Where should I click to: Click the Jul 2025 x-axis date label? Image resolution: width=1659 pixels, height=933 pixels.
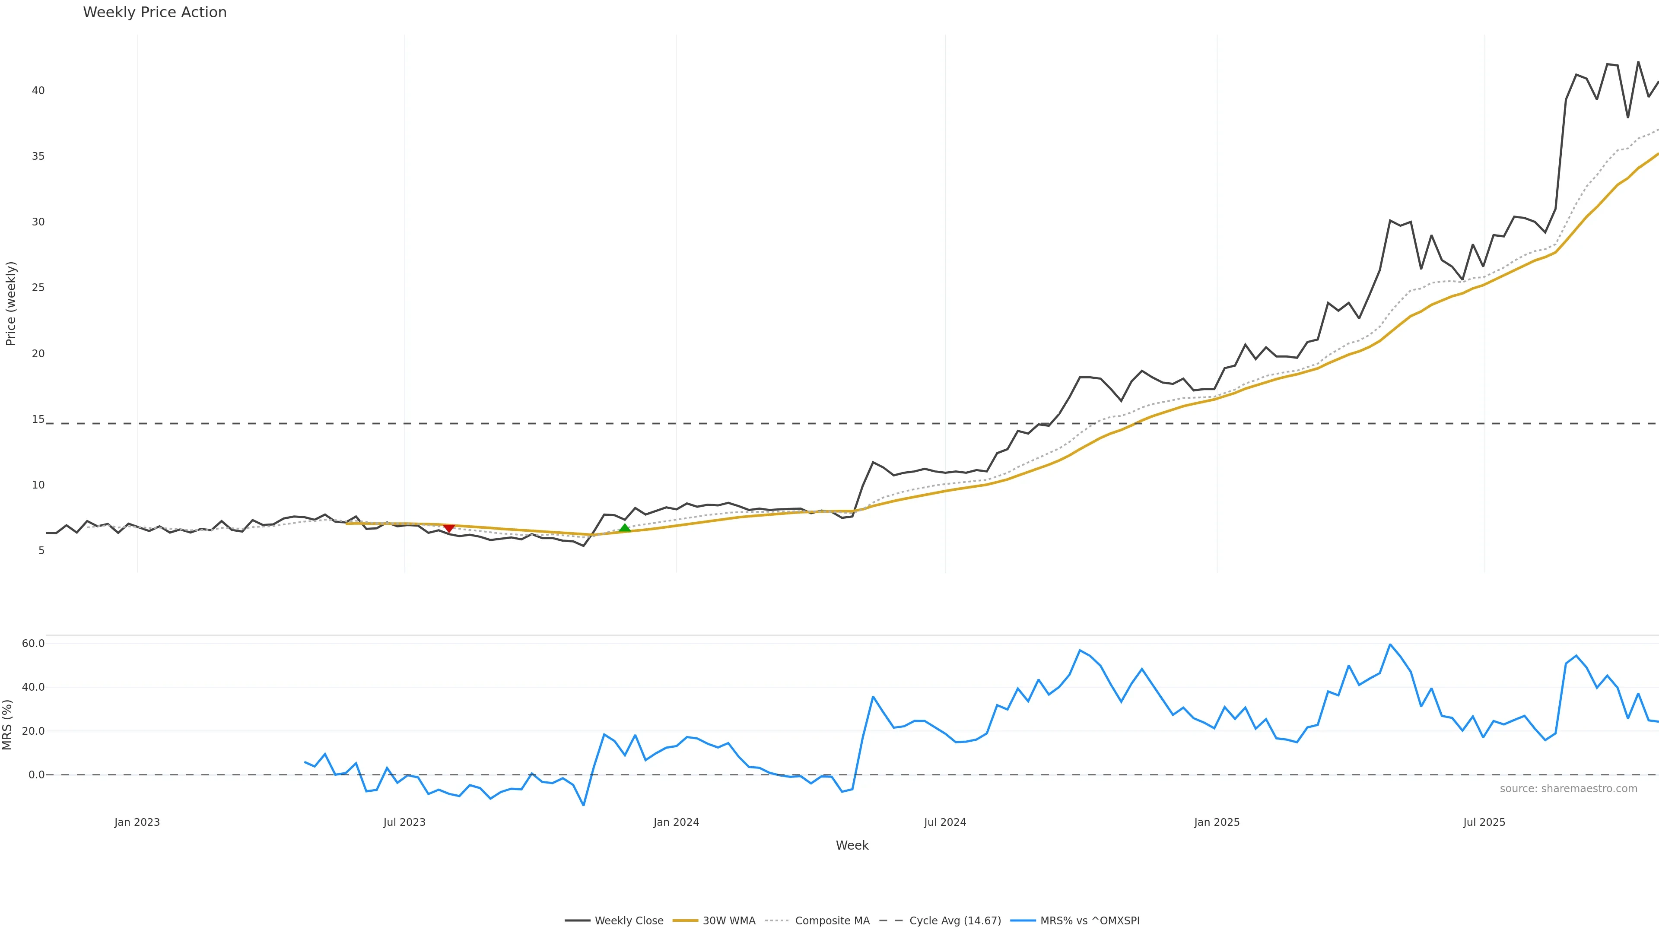pos(1484,822)
